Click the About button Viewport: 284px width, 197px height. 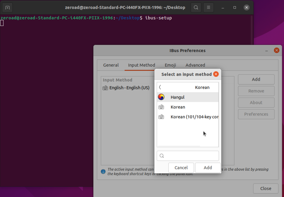coord(256,103)
